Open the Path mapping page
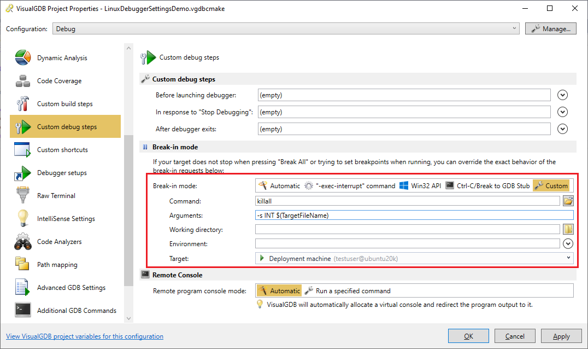Screen dimensions: 588x349 pos(65,265)
